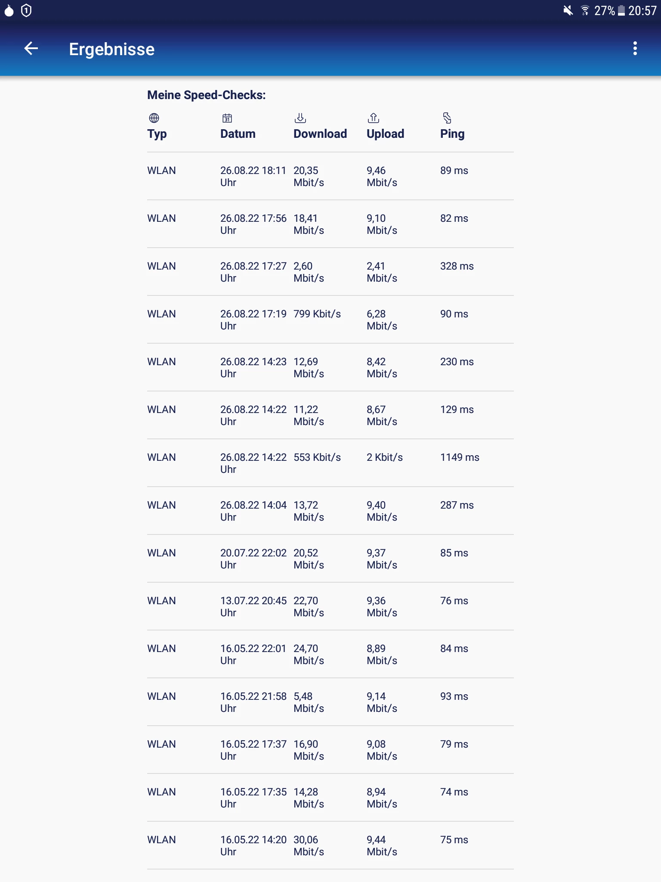Image resolution: width=661 pixels, height=882 pixels.
Task: Select the 26.08.22 18:11 speed check
Action: (330, 176)
